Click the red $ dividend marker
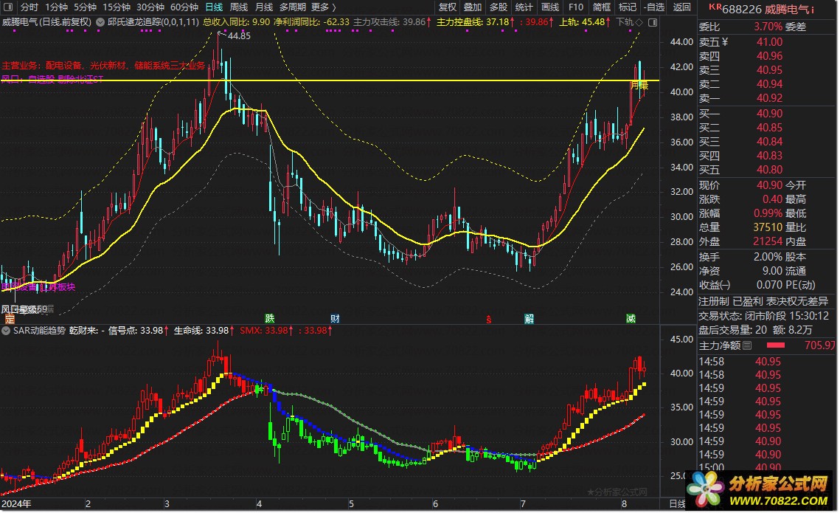The width and height of the screenshot is (840, 513). coord(488,320)
